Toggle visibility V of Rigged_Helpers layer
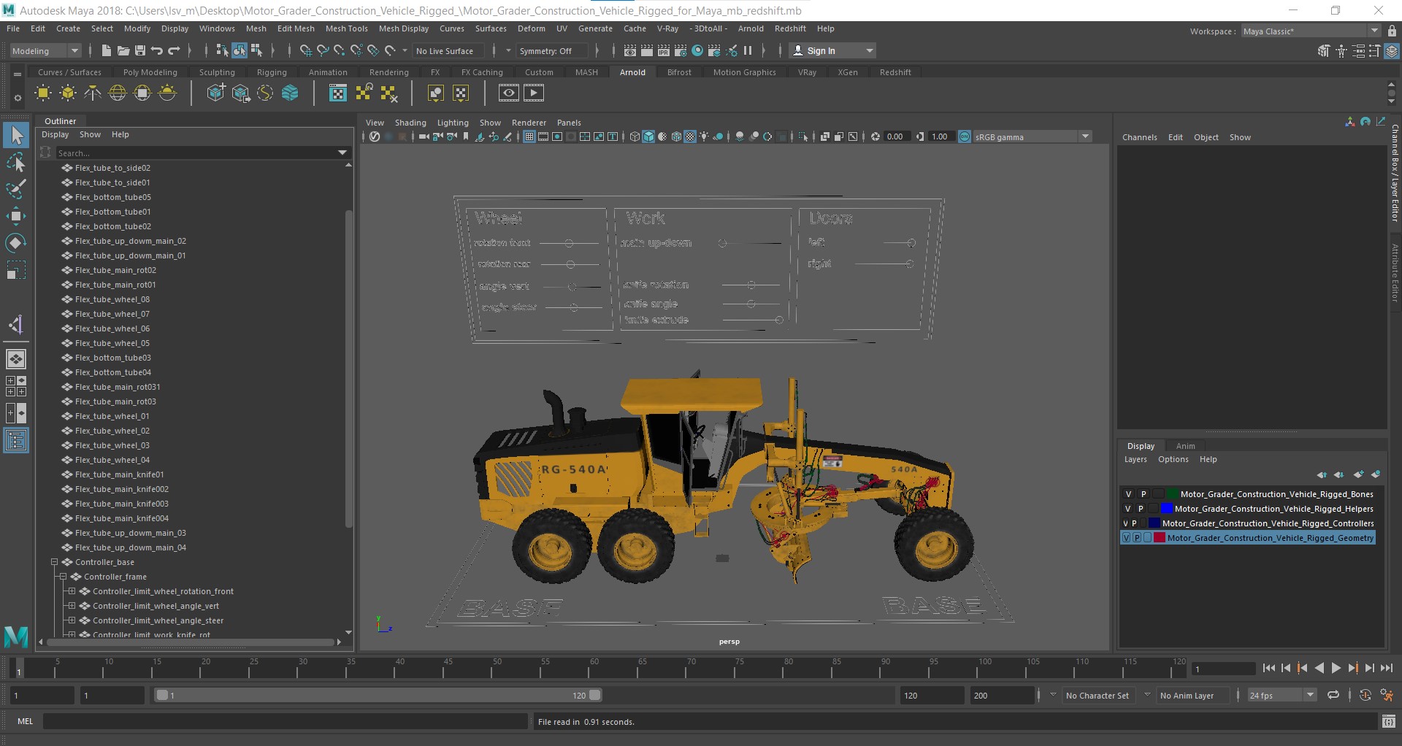This screenshot has width=1402, height=746. pos(1128,509)
